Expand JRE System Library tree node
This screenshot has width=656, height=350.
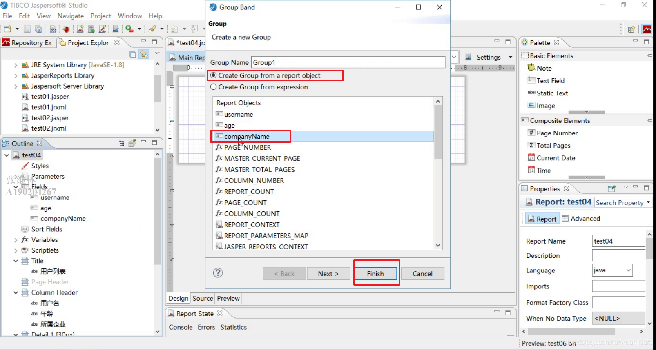tap(16, 65)
